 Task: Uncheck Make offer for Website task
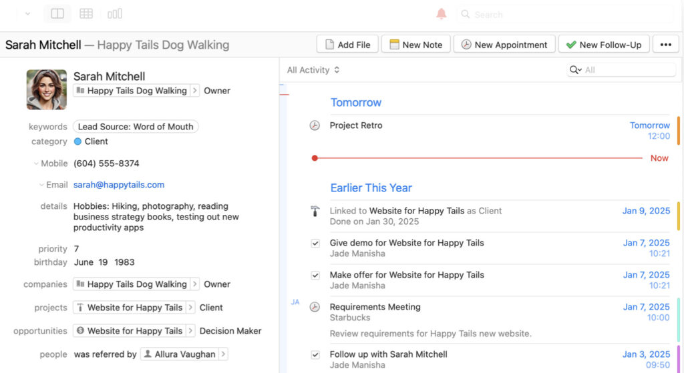coord(315,276)
